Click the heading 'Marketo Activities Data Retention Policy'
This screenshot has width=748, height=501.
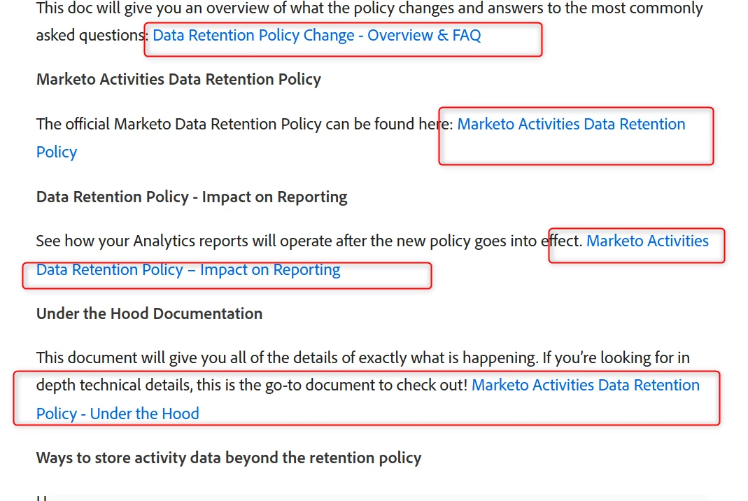point(178,79)
